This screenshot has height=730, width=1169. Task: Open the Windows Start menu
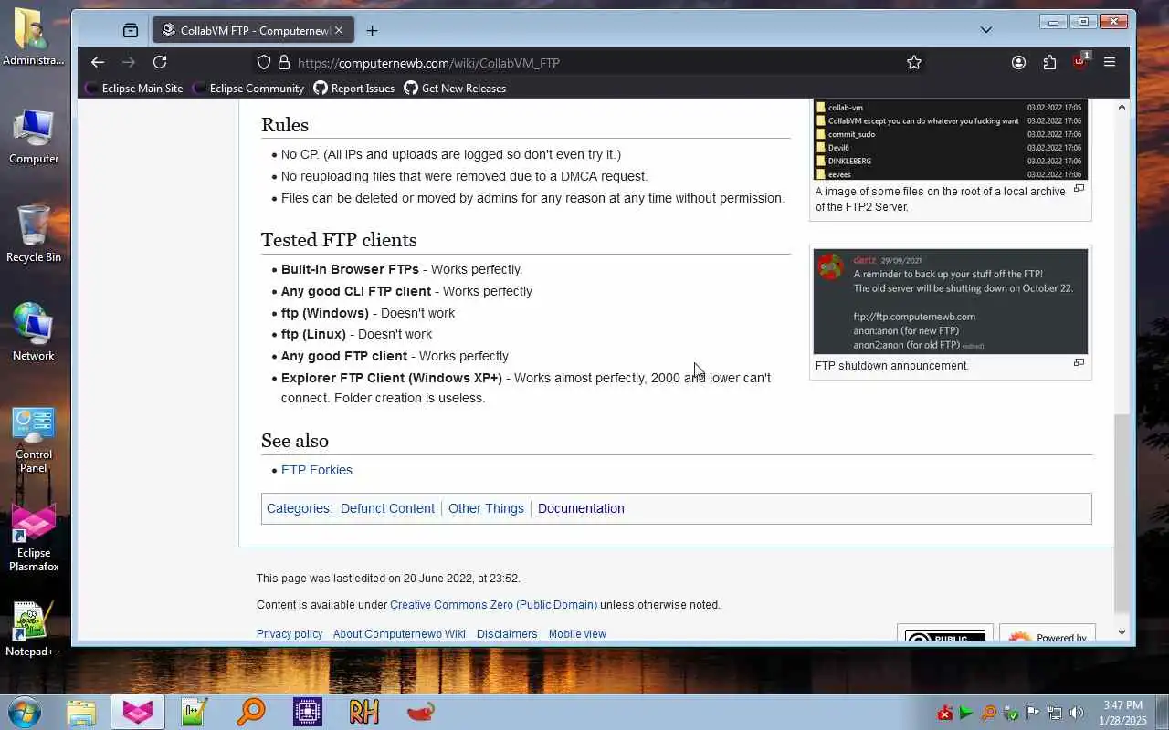point(24,711)
